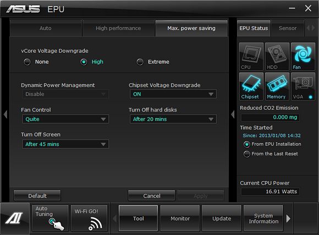This screenshot has height=235, width=319.
Task: Click the Chipset status icon
Action: 251,87
